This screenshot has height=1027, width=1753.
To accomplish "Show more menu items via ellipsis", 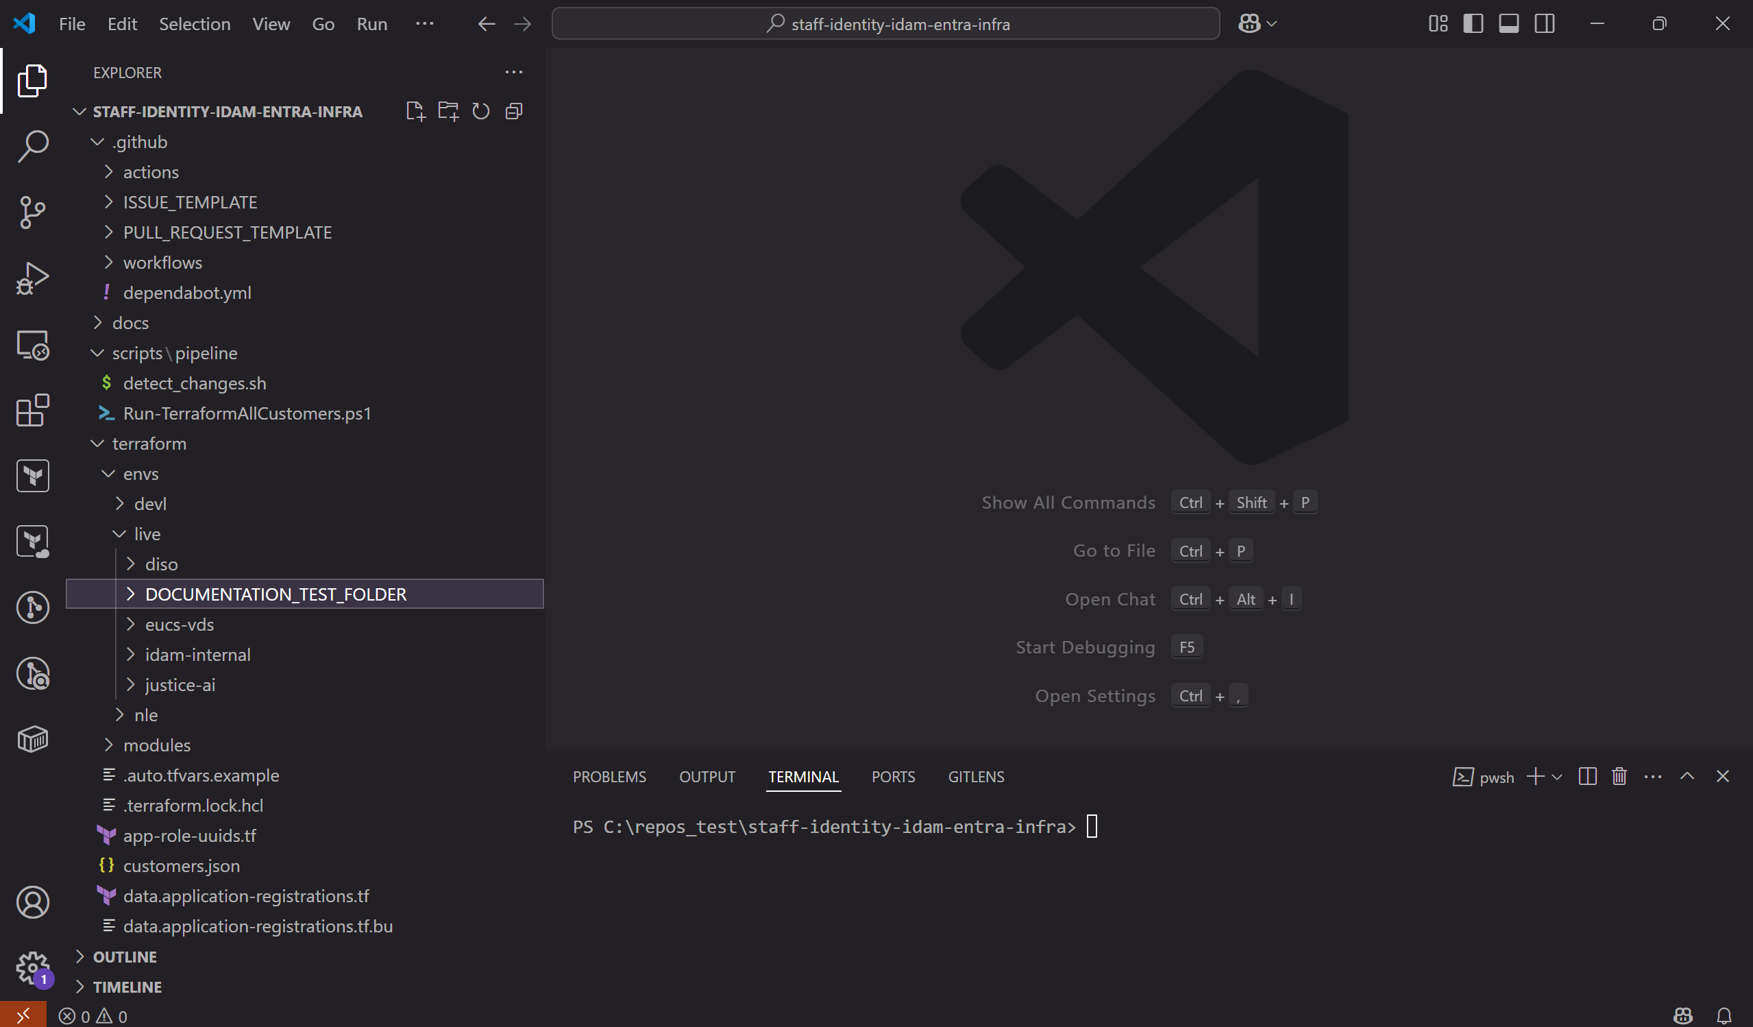I will click(x=424, y=25).
